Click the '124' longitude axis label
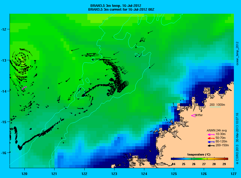The width and height of the screenshot is (241, 178). click(144, 174)
